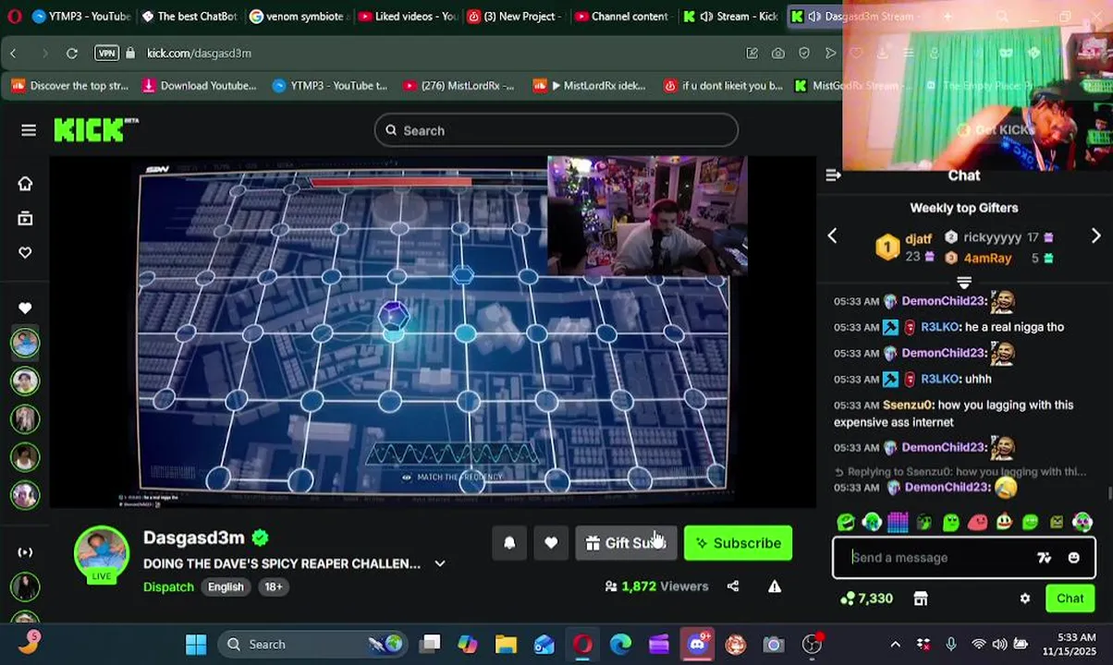Open Dasgasd3m's live avatar

[102, 553]
